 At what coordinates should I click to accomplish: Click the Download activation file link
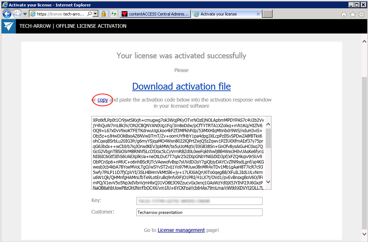click(181, 86)
